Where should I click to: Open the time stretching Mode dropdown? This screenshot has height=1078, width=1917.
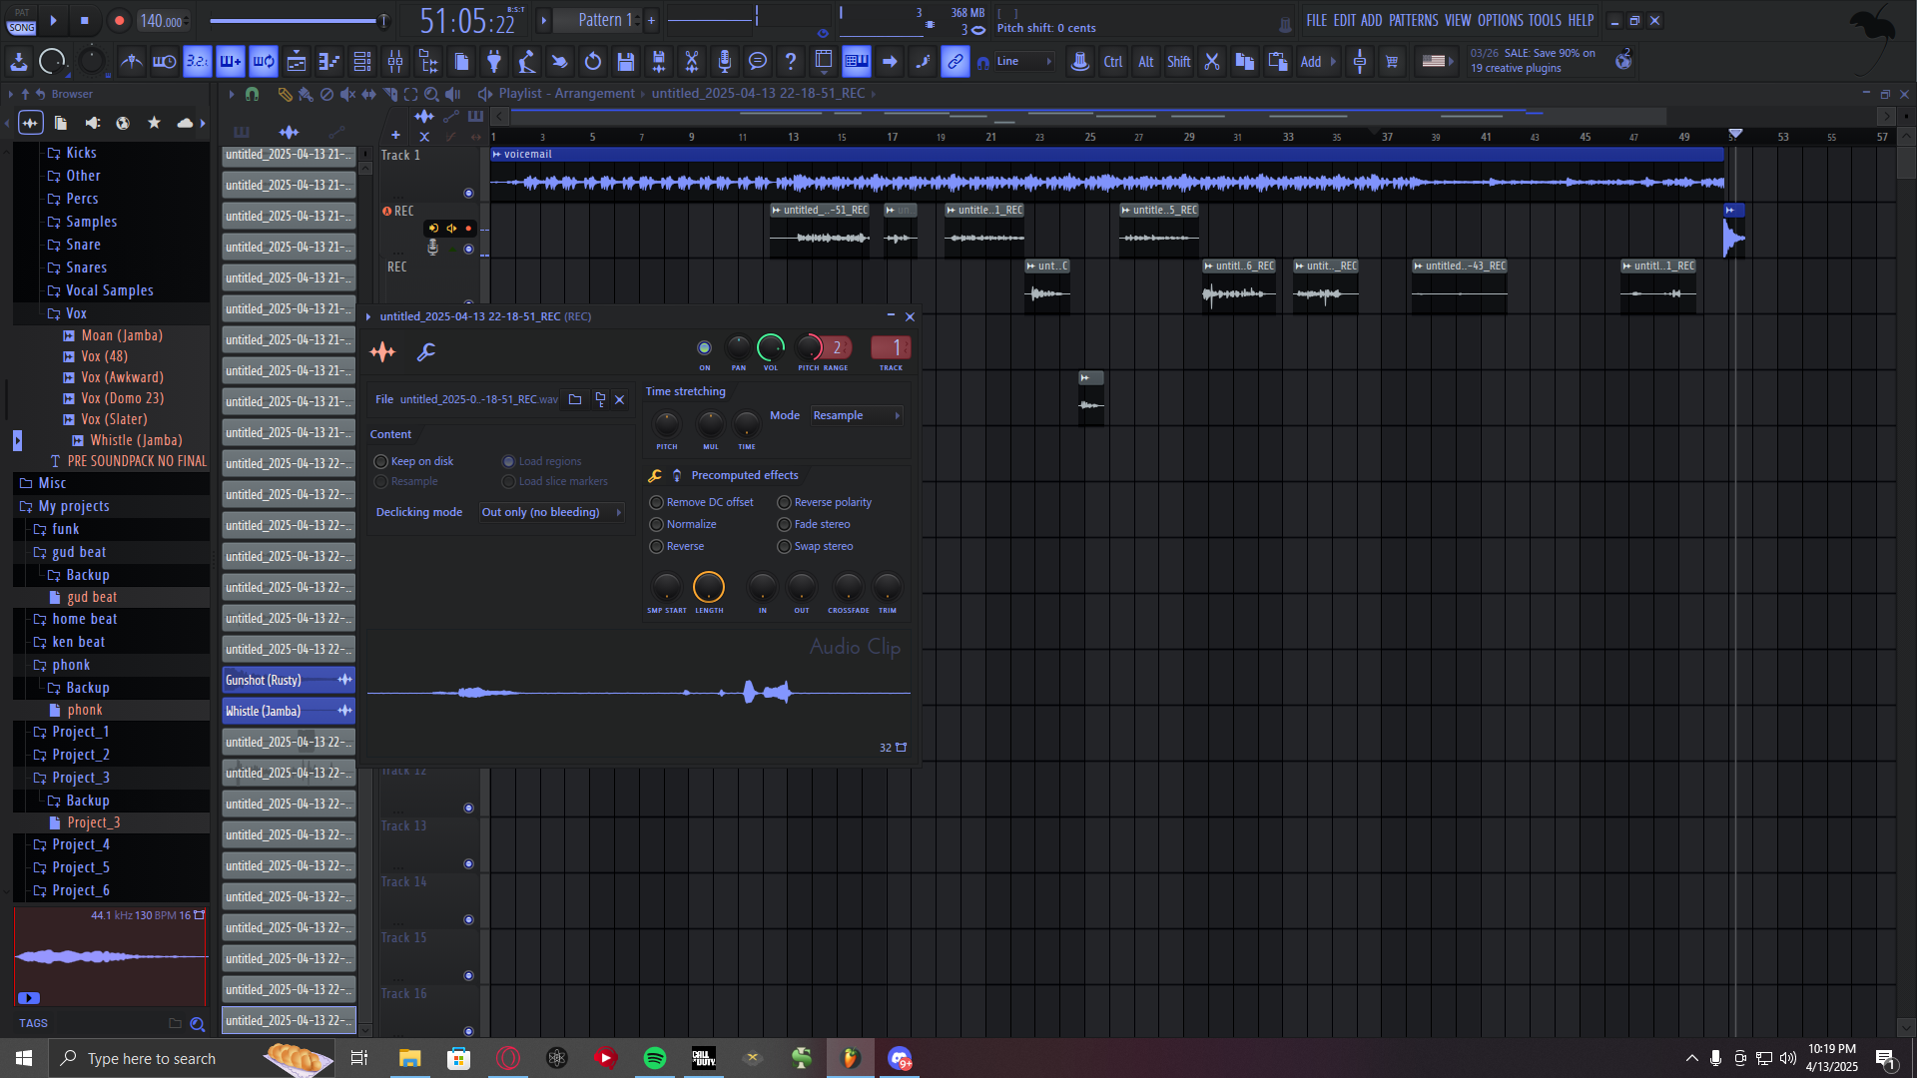856,415
